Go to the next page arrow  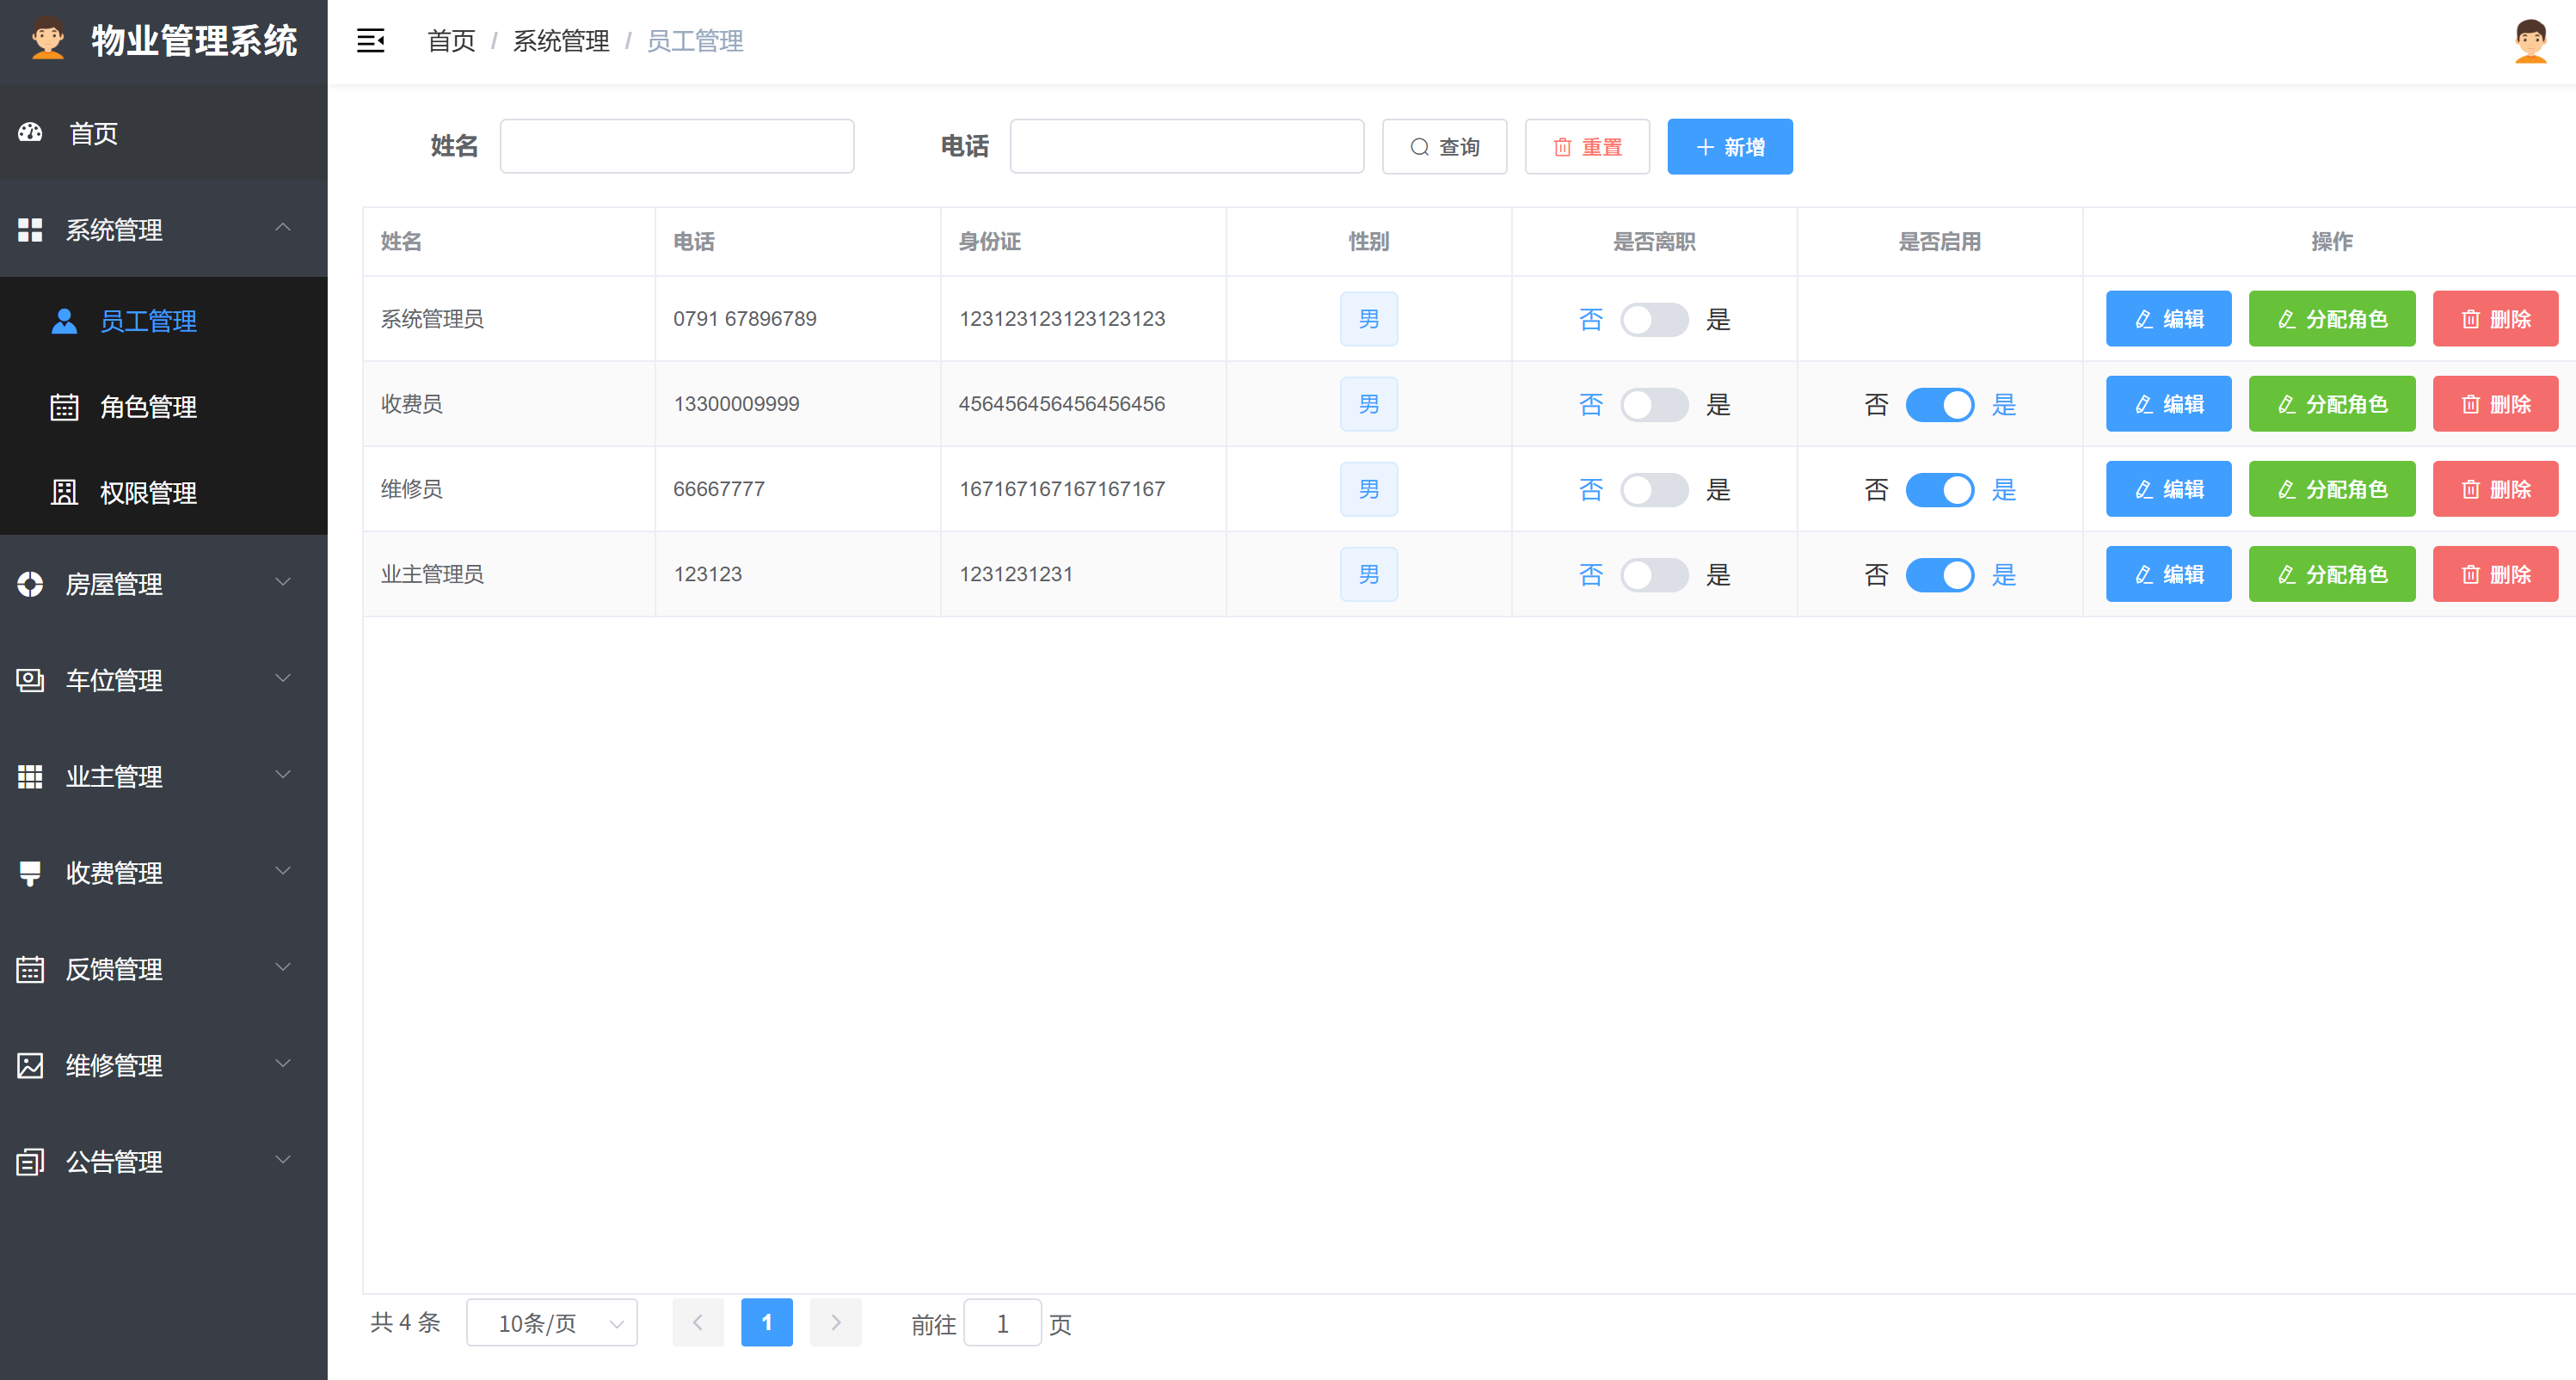pos(836,1322)
